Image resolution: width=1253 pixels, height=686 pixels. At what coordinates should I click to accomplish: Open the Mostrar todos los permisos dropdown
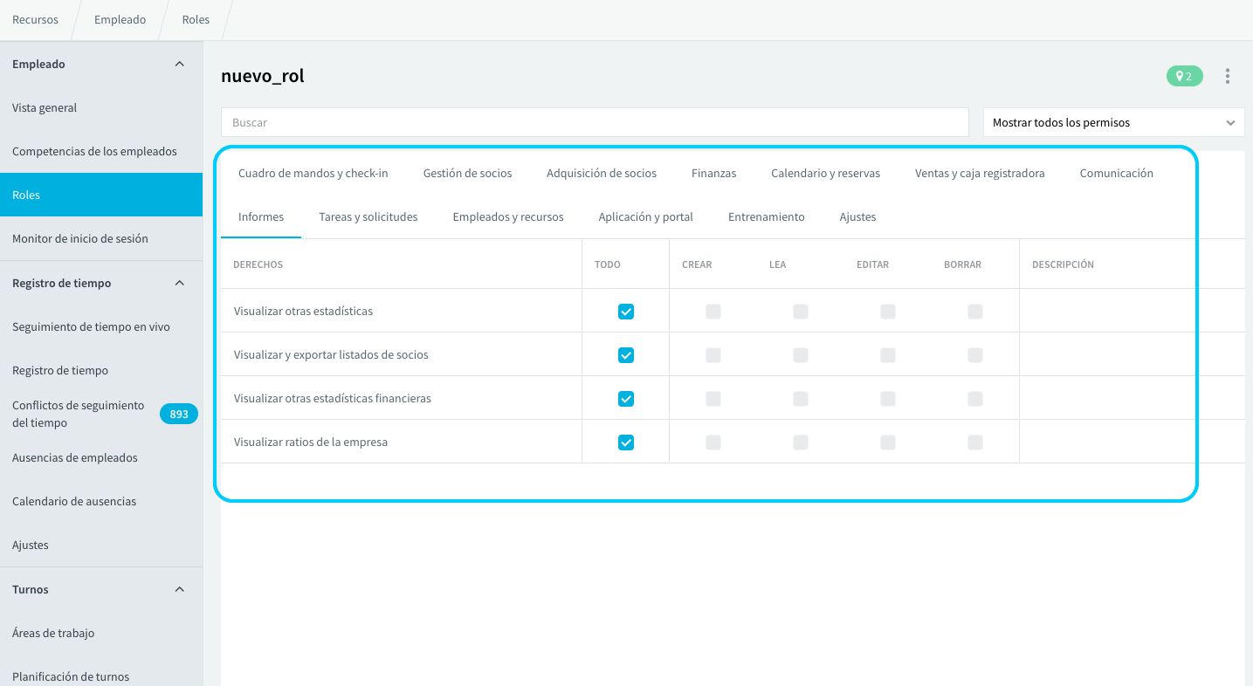click(x=1114, y=123)
